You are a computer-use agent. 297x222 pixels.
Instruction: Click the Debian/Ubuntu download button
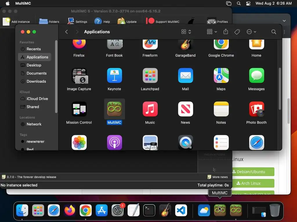pos(253,172)
